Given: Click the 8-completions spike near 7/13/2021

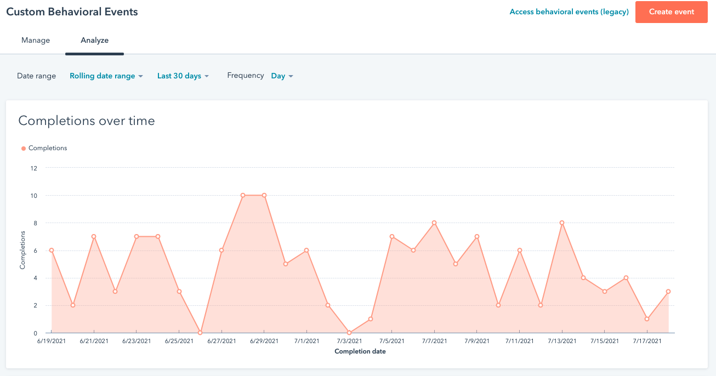Looking at the screenshot, I should [562, 223].
